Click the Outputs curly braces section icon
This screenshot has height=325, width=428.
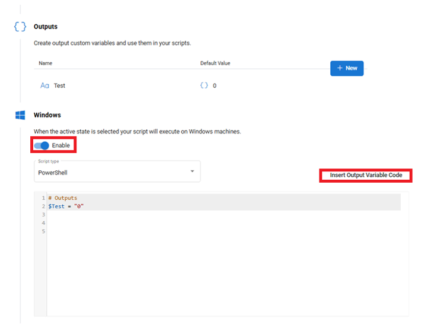(x=20, y=27)
